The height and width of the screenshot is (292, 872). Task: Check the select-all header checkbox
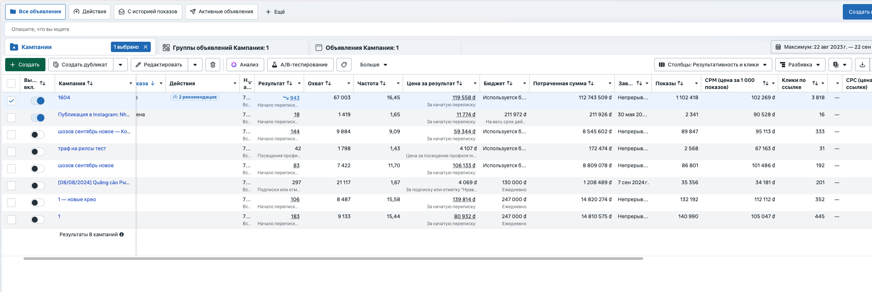pyautogui.click(x=11, y=83)
